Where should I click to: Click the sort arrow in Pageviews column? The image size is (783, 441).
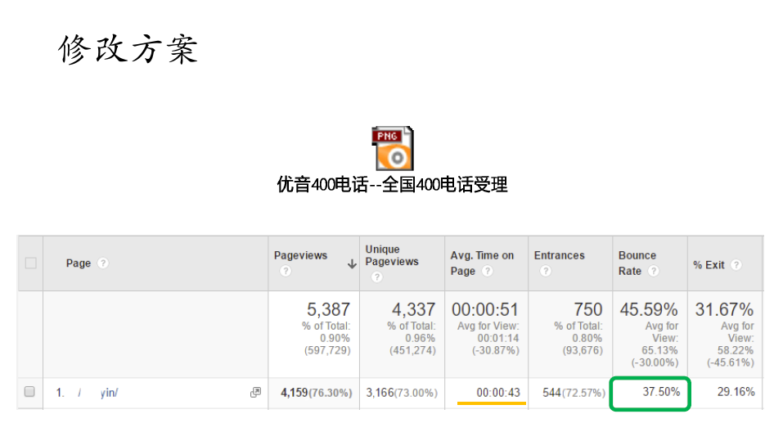pos(352,264)
